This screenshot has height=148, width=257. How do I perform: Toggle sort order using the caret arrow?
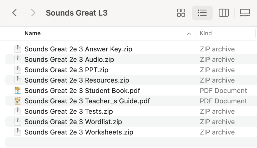[x=189, y=34]
